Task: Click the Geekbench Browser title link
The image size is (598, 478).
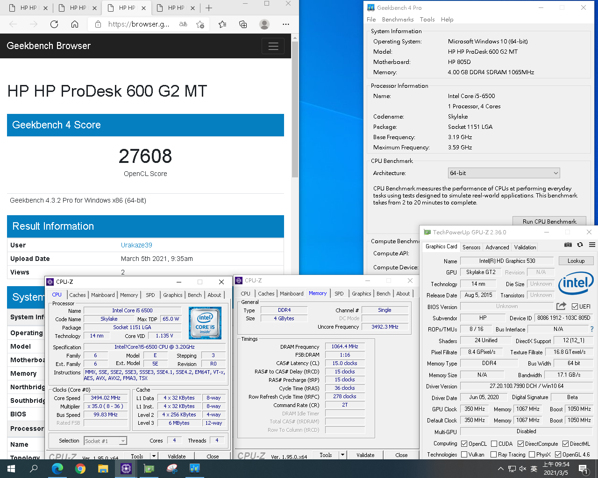Action: (49, 46)
